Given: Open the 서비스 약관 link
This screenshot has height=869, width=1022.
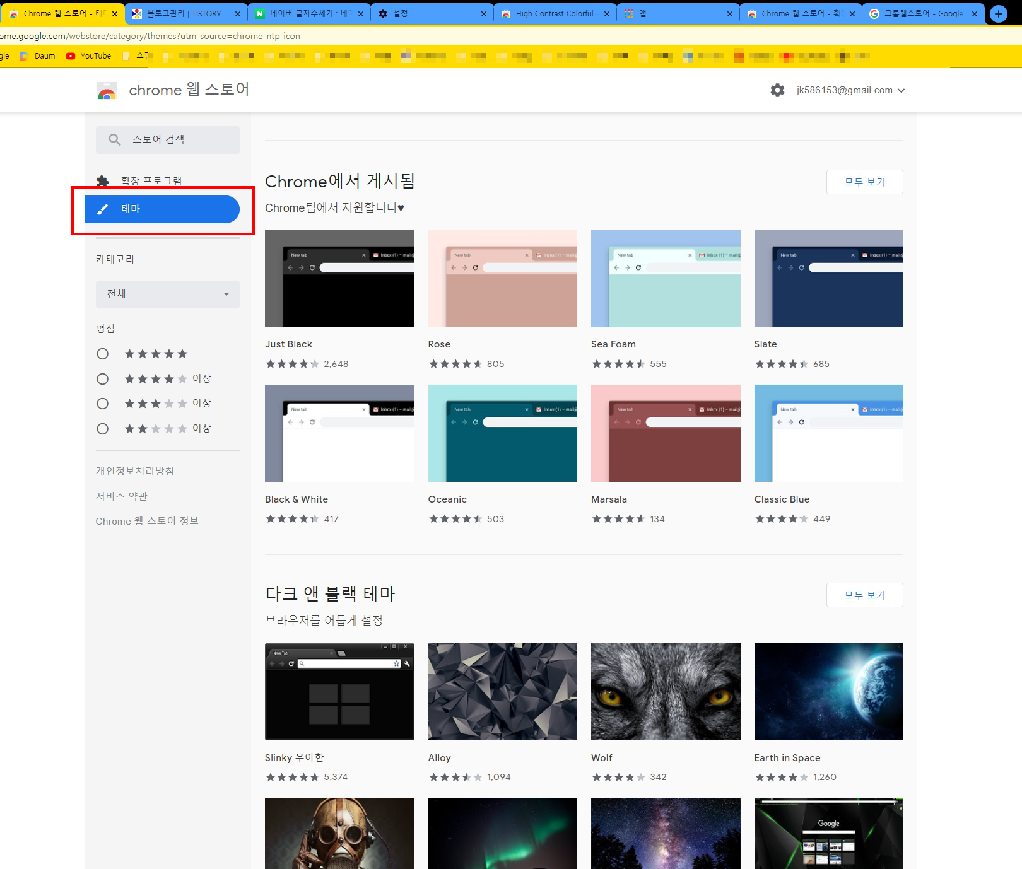Looking at the screenshot, I should pos(122,496).
